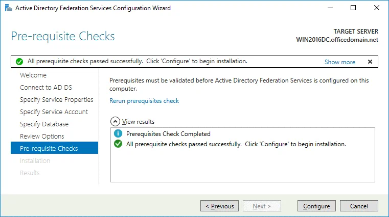
Task: Select Specify Service Properties step
Action: [56, 99]
